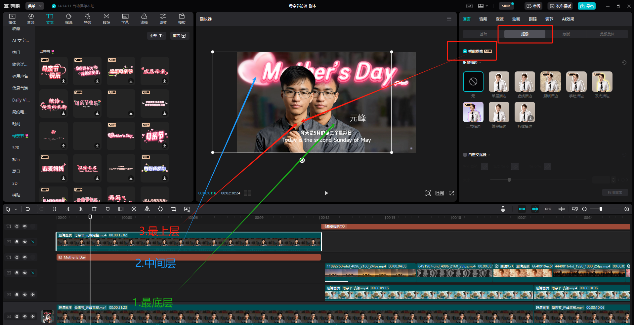Viewport: 634px width, 325px height.
Task: Click the 审阅 review button
Action: [533, 6]
